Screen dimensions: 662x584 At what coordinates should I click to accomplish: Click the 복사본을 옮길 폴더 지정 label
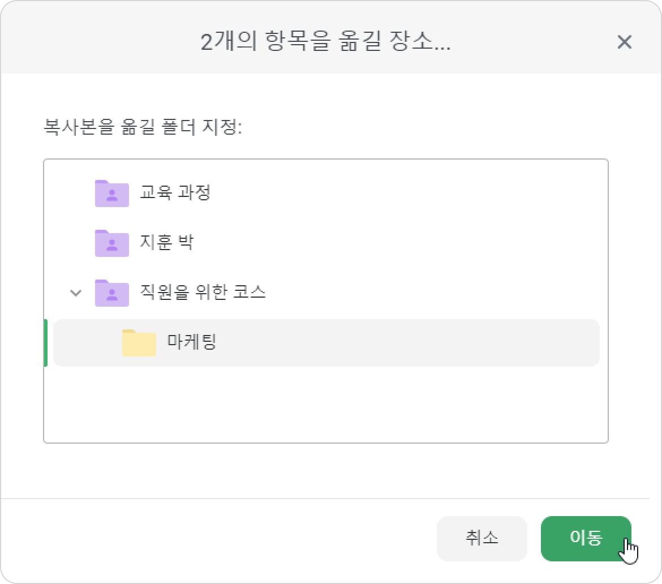tap(143, 127)
